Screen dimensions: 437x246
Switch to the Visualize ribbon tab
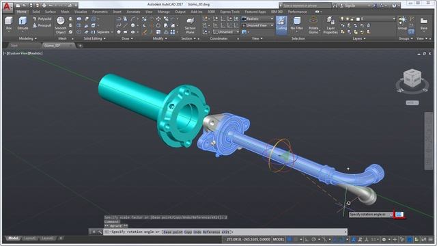[x=81, y=12]
